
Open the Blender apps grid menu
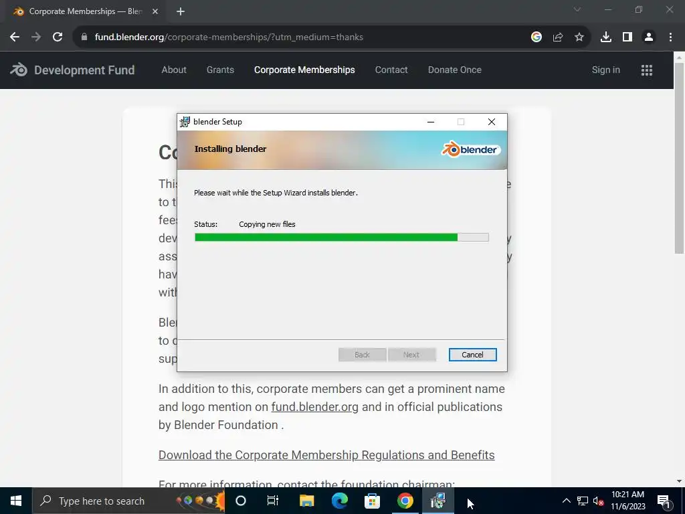pos(647,70)
